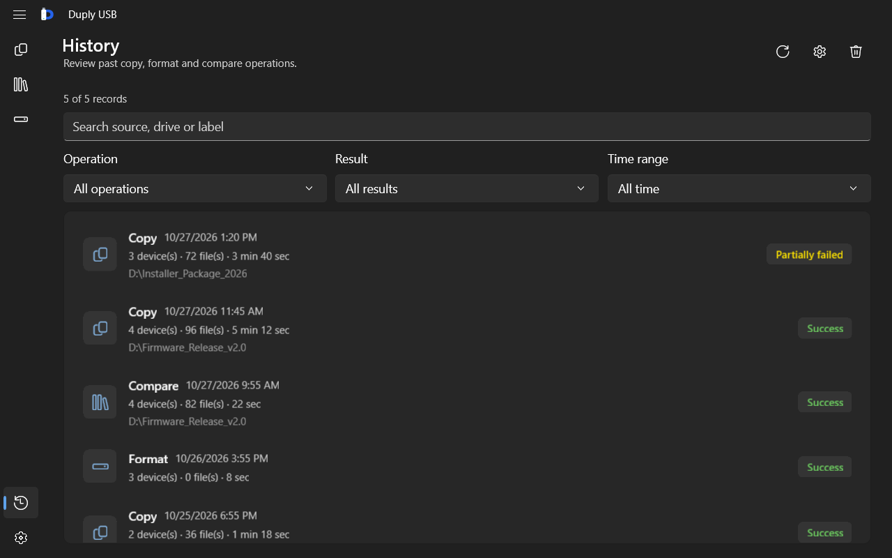Viewport: 892px width, 558px height.
Task: Click the 'Review past copy, format and compare operations' subtitle
Action: [x=180, y=63]
